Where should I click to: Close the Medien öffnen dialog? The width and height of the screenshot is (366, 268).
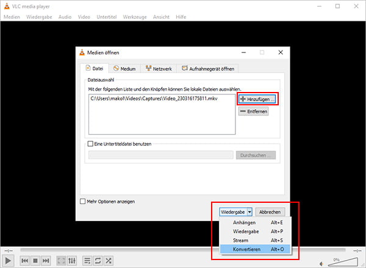pyautogui.click(x=281, y=52)
